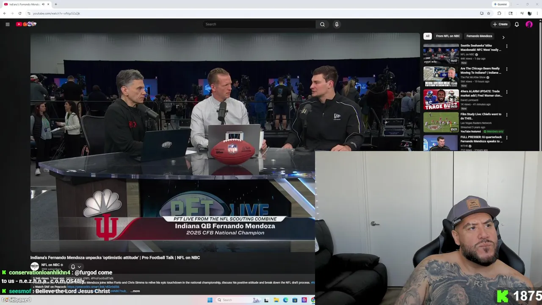Go forward with browser forward arrow
This screenshot has height=305, width=542.
click(12, 13)
